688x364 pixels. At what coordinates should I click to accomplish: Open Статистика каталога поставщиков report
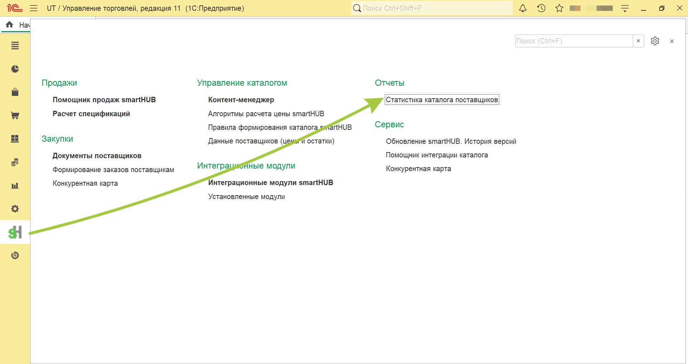[442, 100]
